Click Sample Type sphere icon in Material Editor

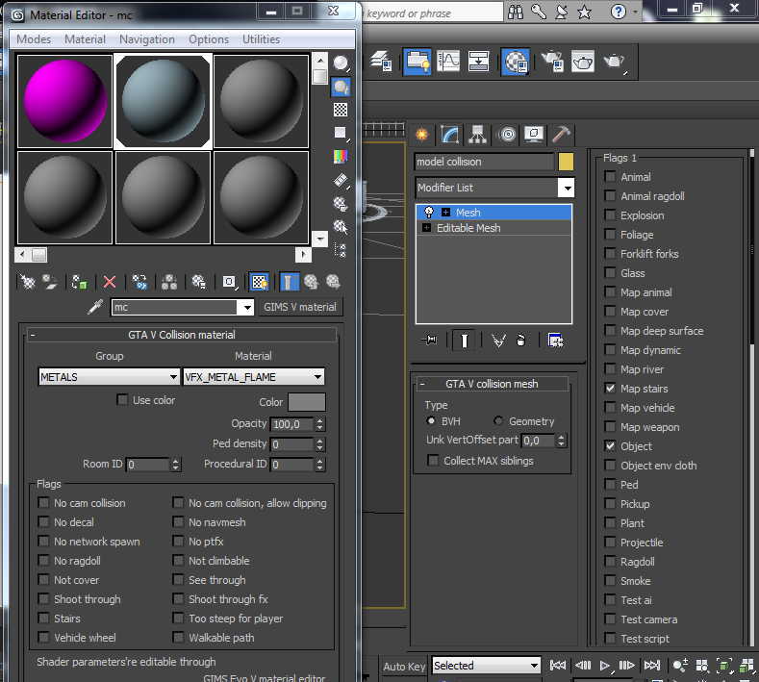[341, 63]
